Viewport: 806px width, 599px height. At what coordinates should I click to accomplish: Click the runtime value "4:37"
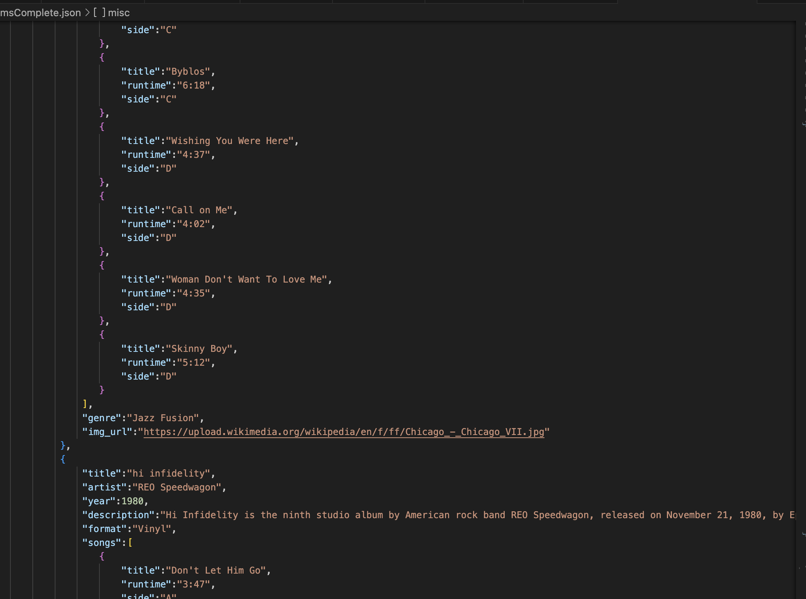(194, 155)
